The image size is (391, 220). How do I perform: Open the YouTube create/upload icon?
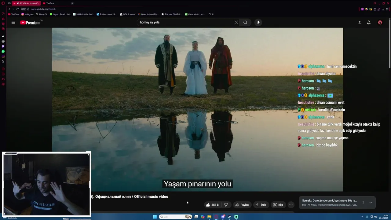360,22
